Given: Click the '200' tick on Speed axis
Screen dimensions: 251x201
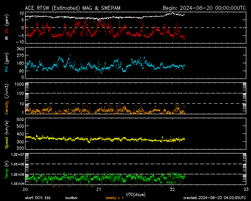Looking at the screenshot, I should (x=20, y=148).
